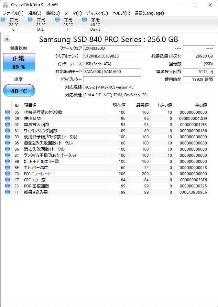
Task: Click raw value 000000004DD9
Action: [x=193, y=119]
